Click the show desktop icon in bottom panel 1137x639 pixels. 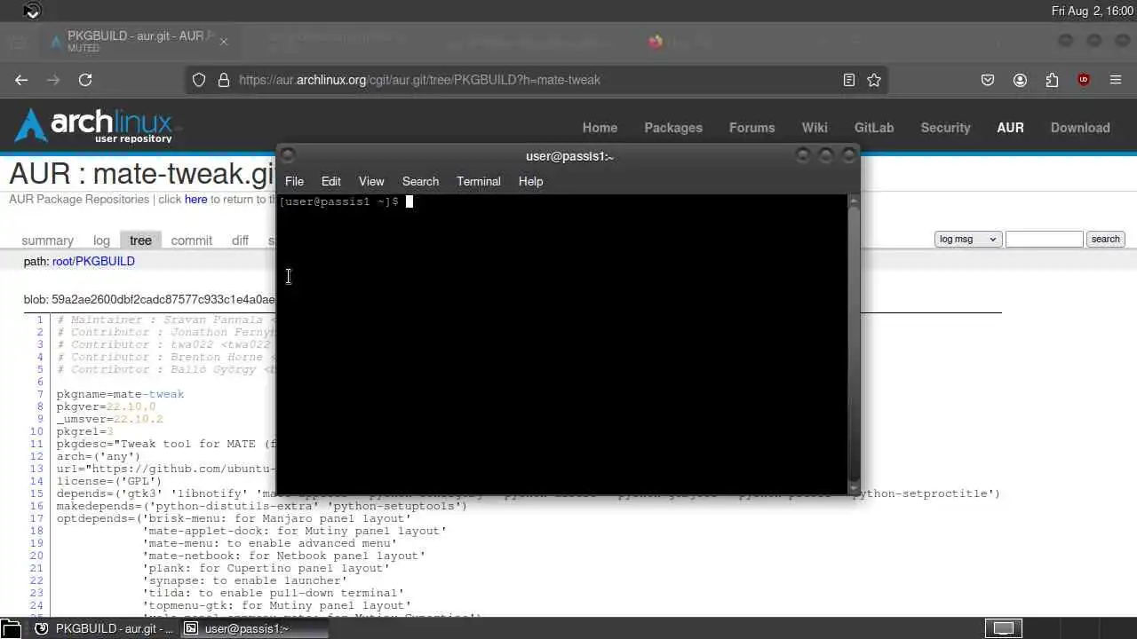click(11, 628)
